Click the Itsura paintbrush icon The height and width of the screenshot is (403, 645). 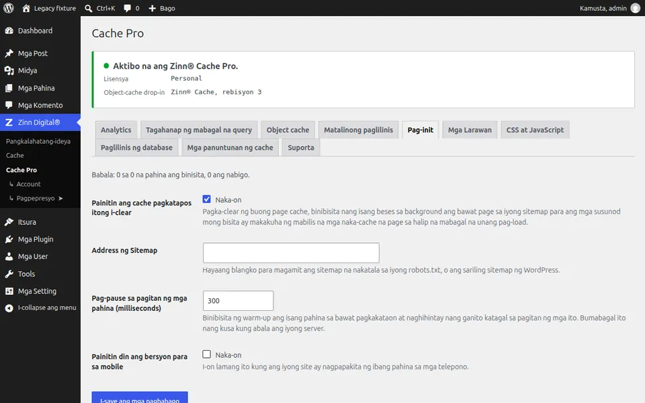pyautogui.click(x=9, y=222)
